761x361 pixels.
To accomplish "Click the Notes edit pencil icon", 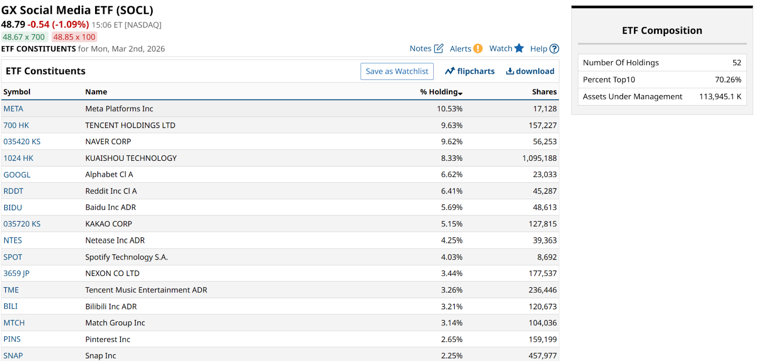I will tap(439, 49).
